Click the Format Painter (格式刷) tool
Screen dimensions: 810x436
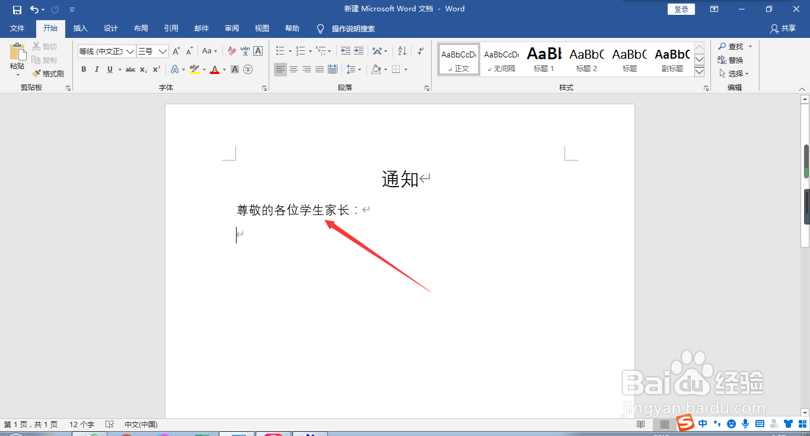pos(48,74)
